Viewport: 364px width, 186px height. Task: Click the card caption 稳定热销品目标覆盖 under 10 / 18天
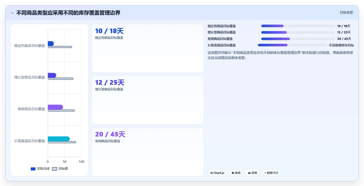click(x=109, y=38)
